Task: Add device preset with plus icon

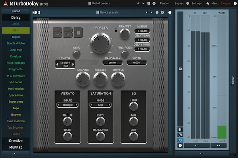Action: pos(162,12)
